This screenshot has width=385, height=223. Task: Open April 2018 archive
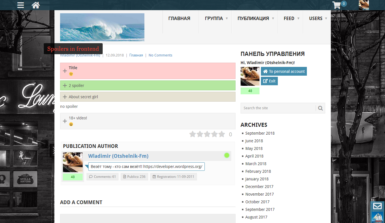click(254, 156)
